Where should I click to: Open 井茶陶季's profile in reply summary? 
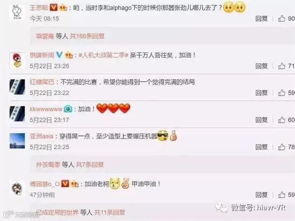[48, 165]
